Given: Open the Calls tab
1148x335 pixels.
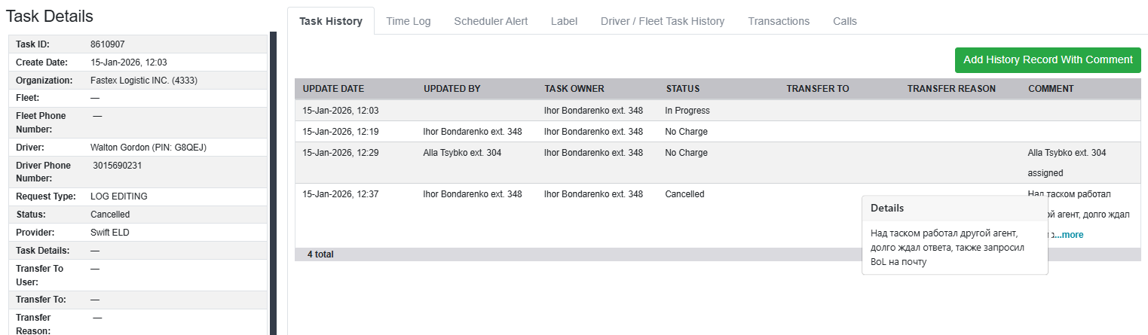Looking at the screenshot, I should tap(845, 21).
